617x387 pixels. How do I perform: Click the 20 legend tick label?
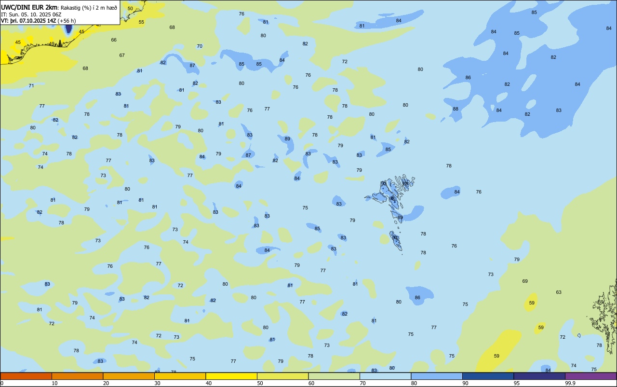coord(106,383)
